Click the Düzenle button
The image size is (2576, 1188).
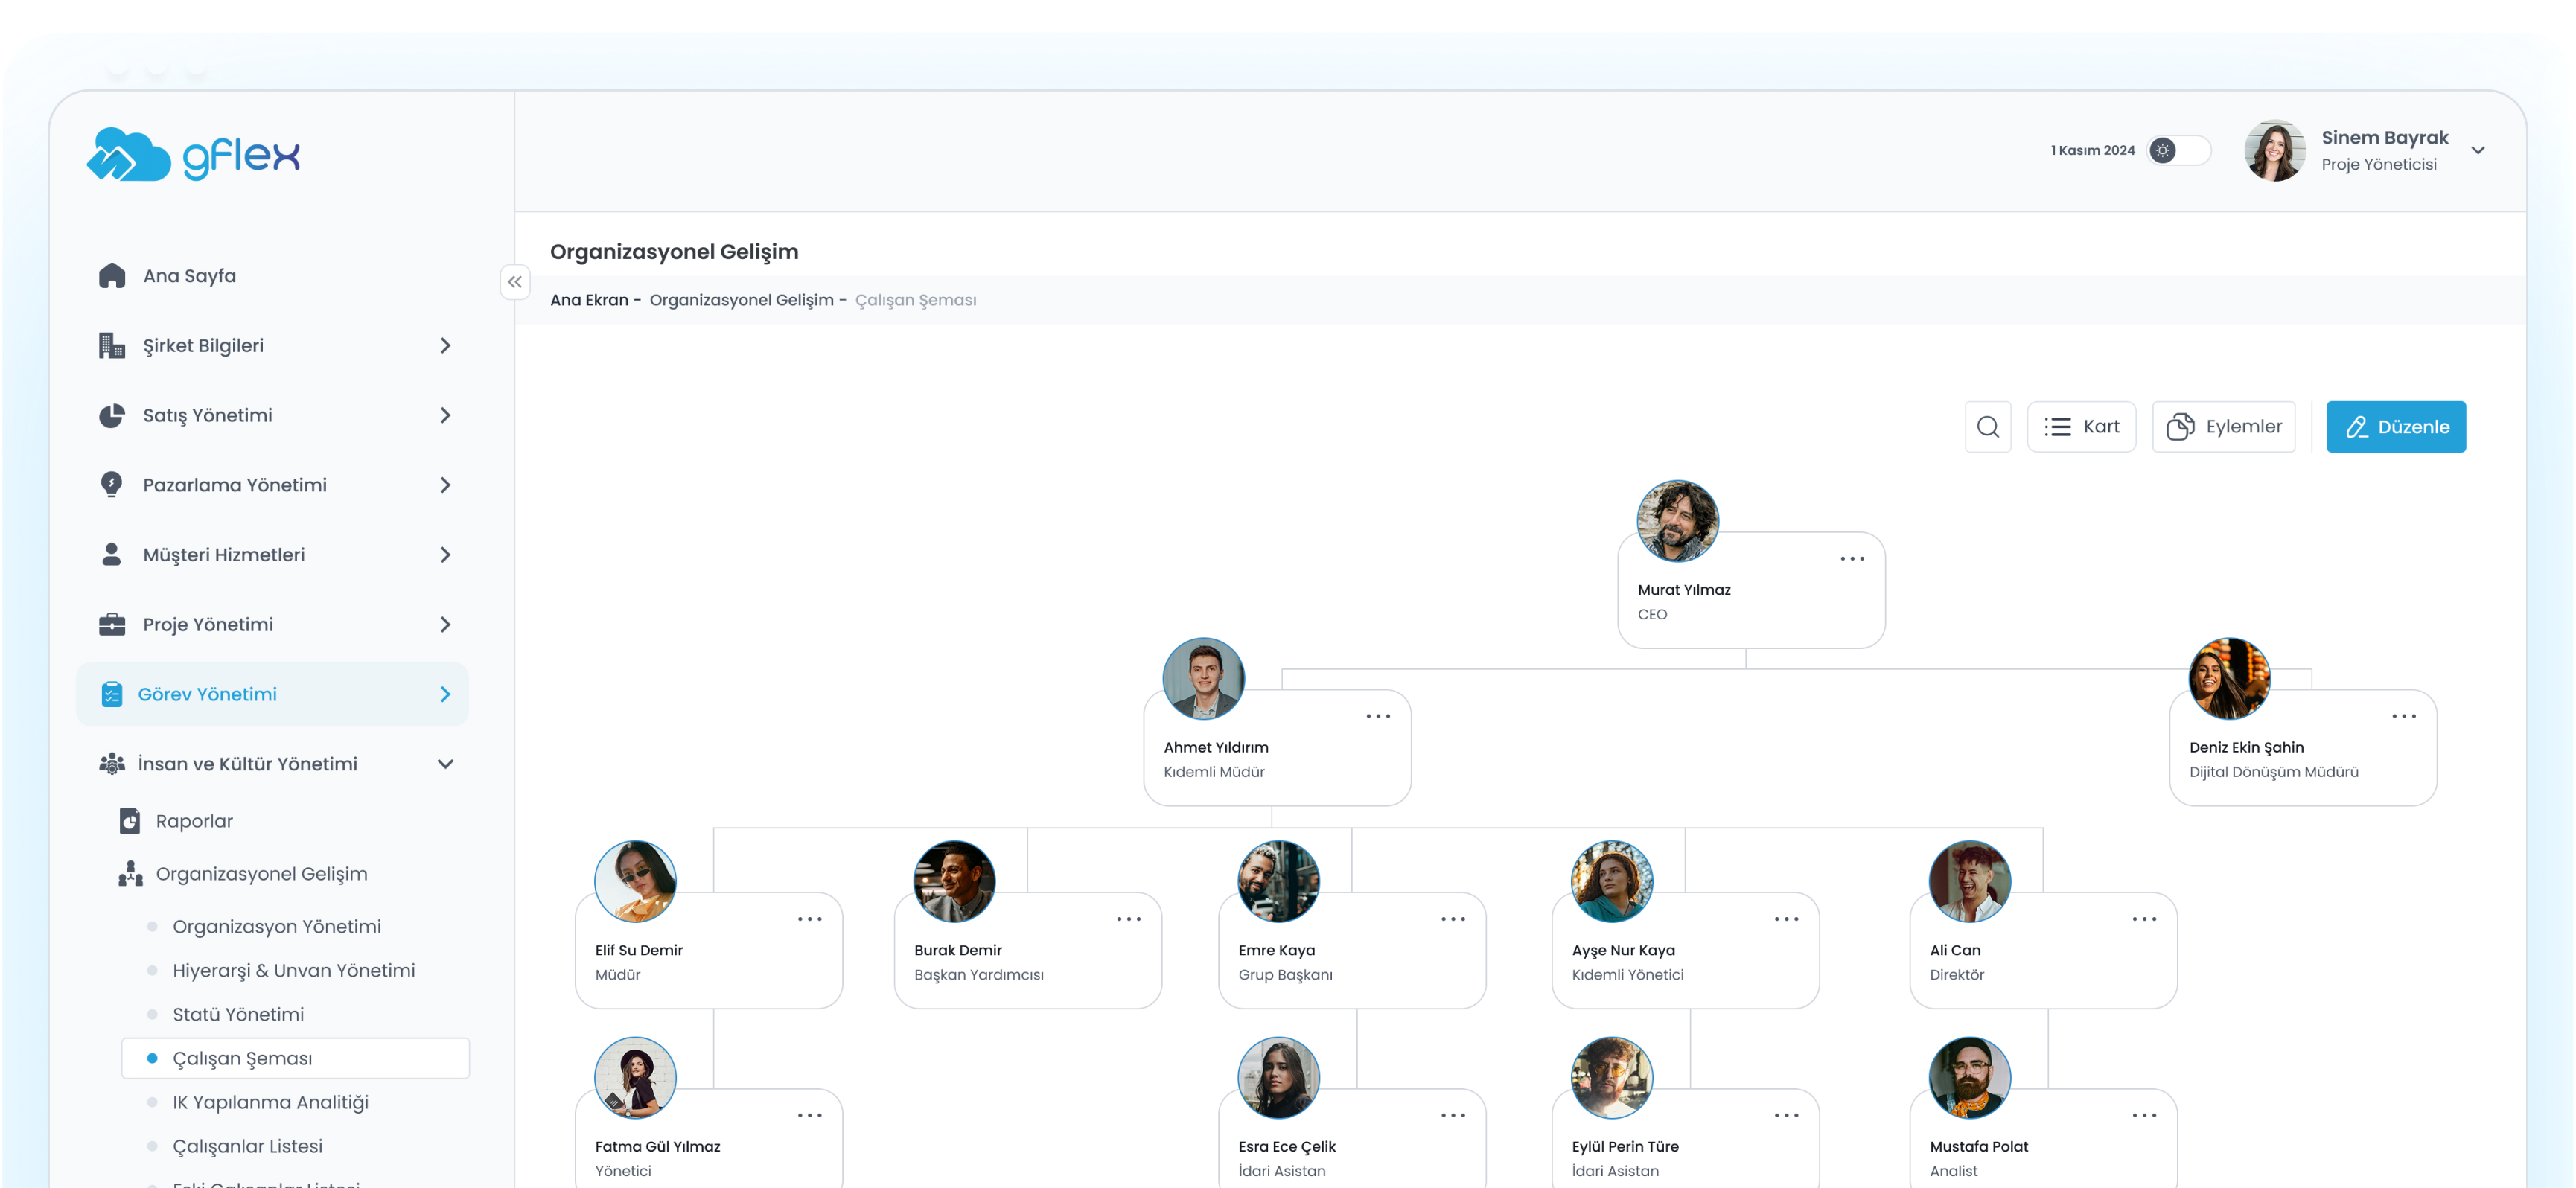(x=2395, y=427)
